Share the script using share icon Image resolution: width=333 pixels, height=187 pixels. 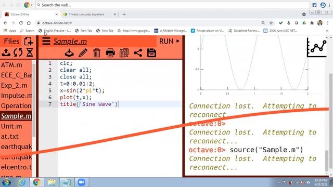[138, 53]
